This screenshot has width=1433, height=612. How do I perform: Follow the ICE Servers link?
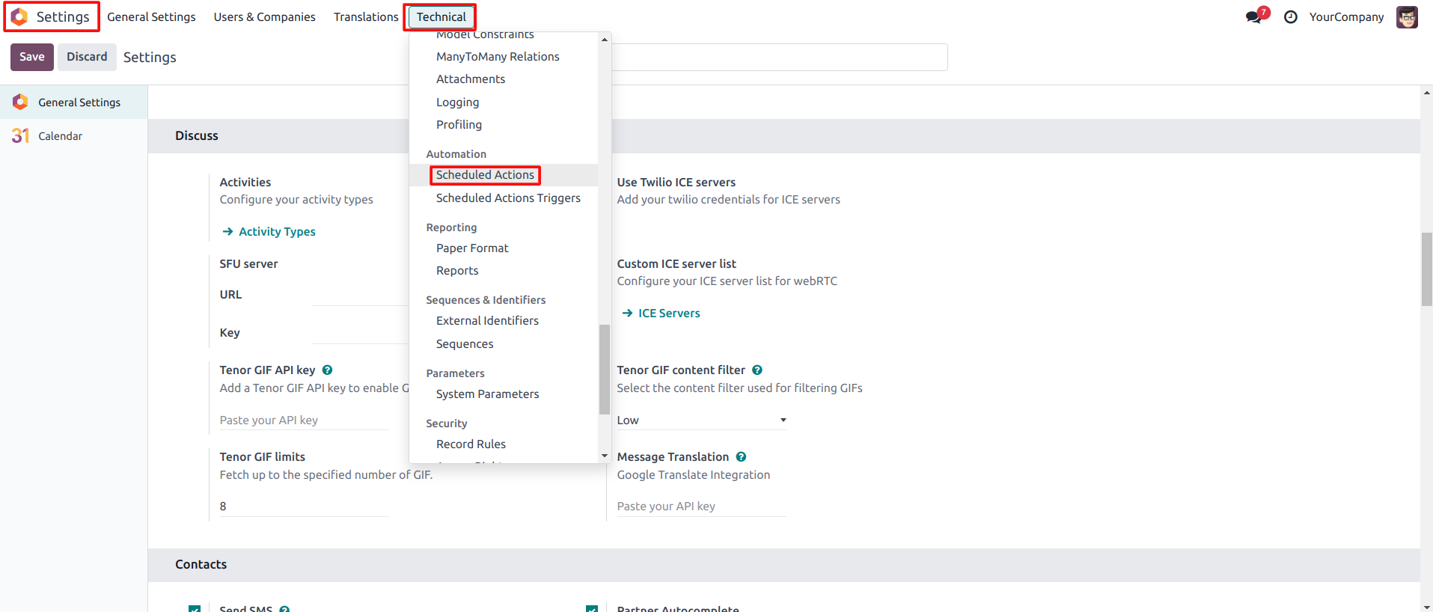tap(668, 313)
